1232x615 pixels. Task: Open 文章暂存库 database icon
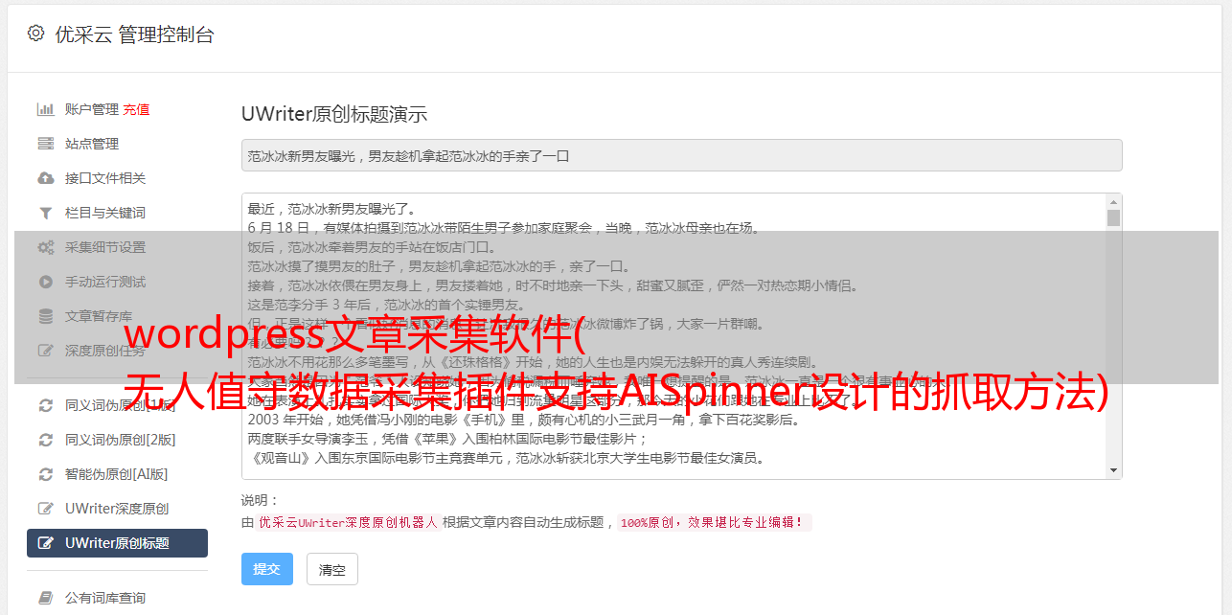(x=45, y=316)
